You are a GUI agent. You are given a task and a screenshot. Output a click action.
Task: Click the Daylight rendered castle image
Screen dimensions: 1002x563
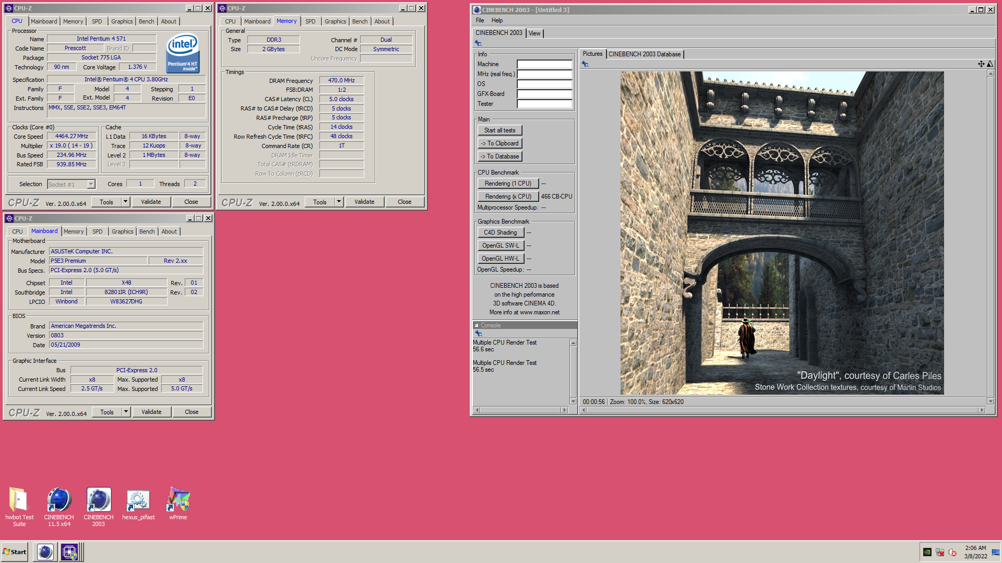tap(782, 233)
